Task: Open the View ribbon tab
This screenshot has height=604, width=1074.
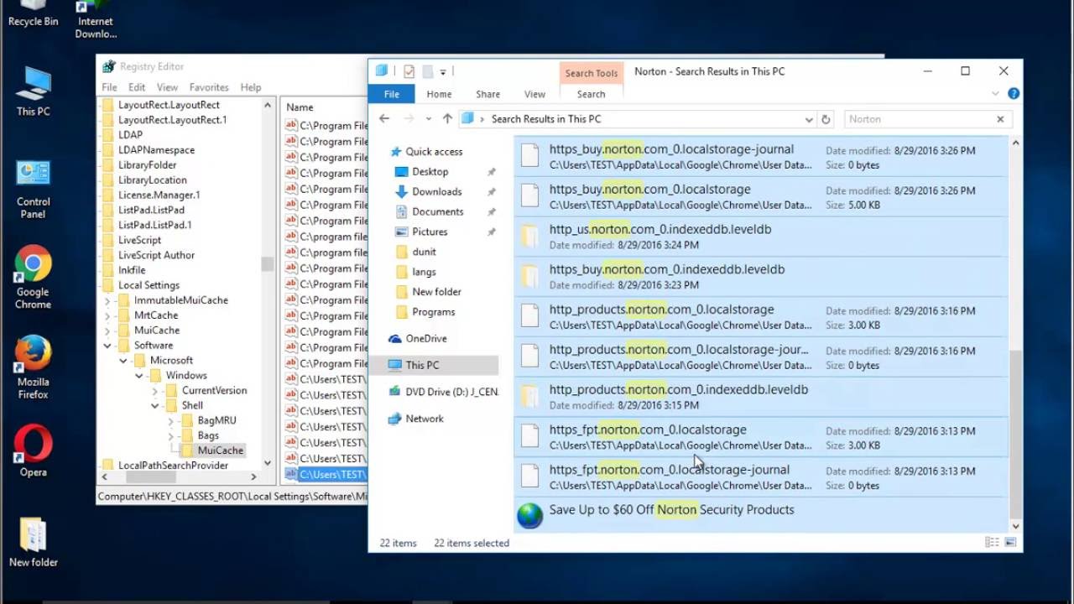Action: point(534,94)
